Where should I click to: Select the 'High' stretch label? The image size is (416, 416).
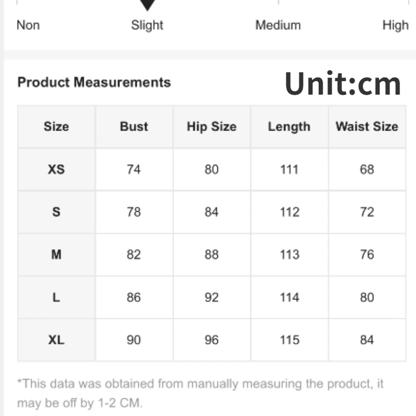point(395,25)
